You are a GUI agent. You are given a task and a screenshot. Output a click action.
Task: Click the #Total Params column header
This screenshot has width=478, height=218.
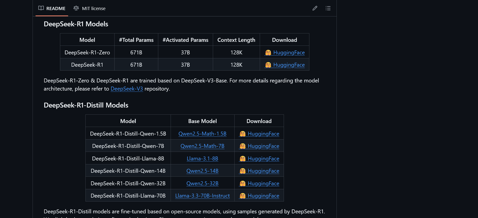coord(136,40)
